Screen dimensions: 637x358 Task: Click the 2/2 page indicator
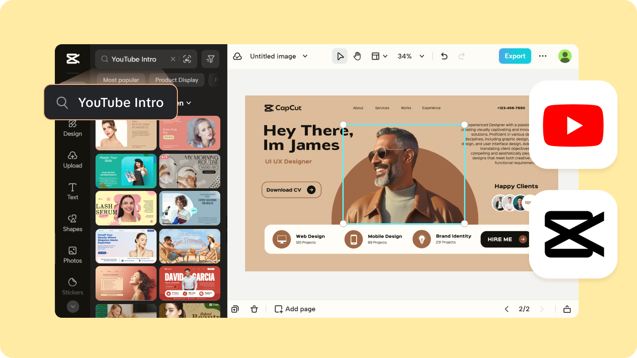coord(524,309)
